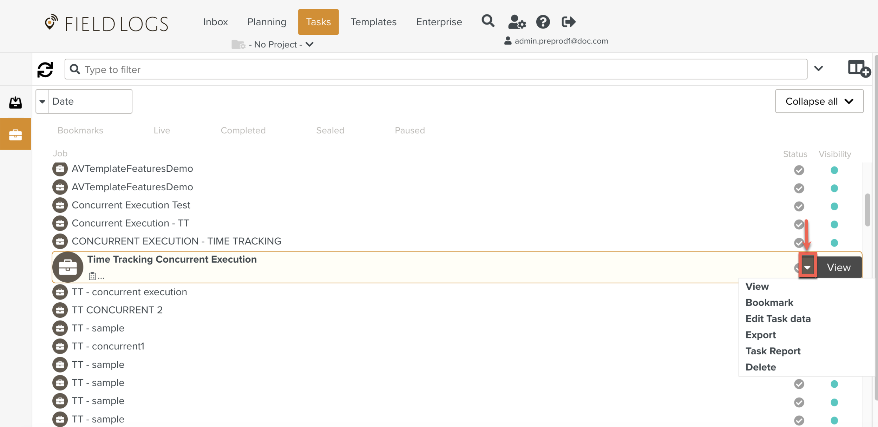Viewport: 878px width, 427px height.
Task: Click the logout arrow icon
Action: pos(568,22)
